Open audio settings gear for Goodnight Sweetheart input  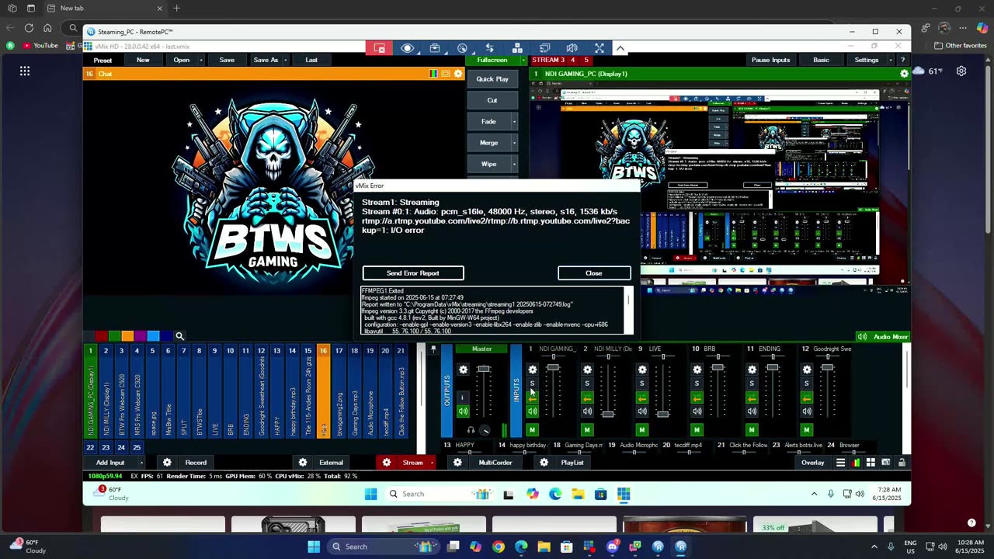(x=807, y=370)
